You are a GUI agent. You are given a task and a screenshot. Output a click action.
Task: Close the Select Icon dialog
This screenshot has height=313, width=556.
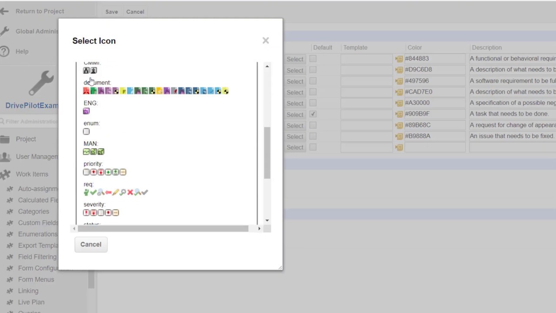tap(265, 40)
